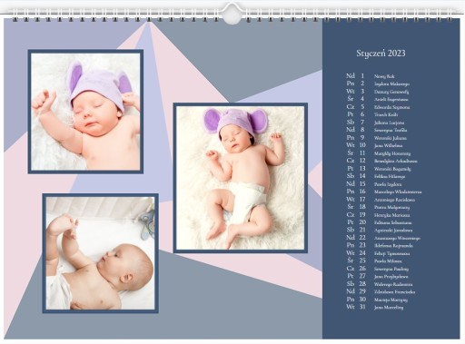
Task: Select day row 'Nd 1' Nowy Rok
Action: pyautogui.click(x=371, y=76)
